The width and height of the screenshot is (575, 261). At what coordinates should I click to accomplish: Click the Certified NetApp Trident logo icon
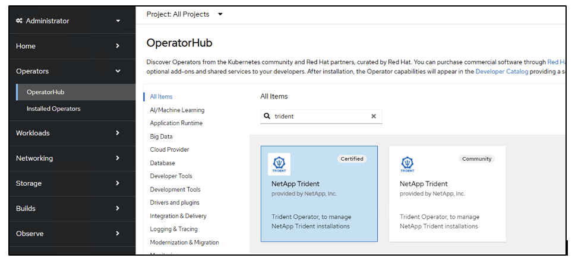pyautogui.click(x=279, y=164)
